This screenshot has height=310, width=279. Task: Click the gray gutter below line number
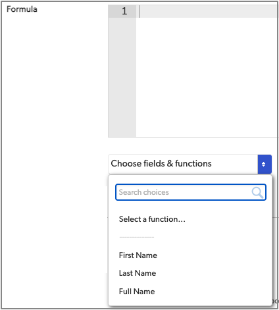coord(122,77)
